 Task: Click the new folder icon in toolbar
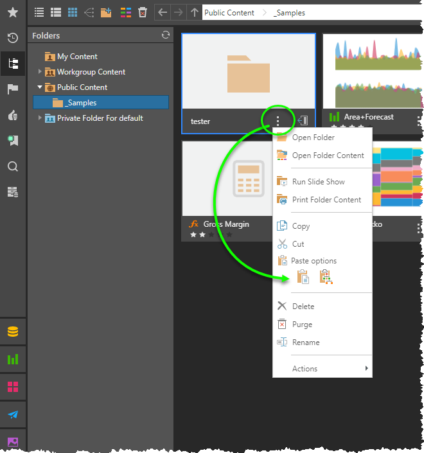106,12
